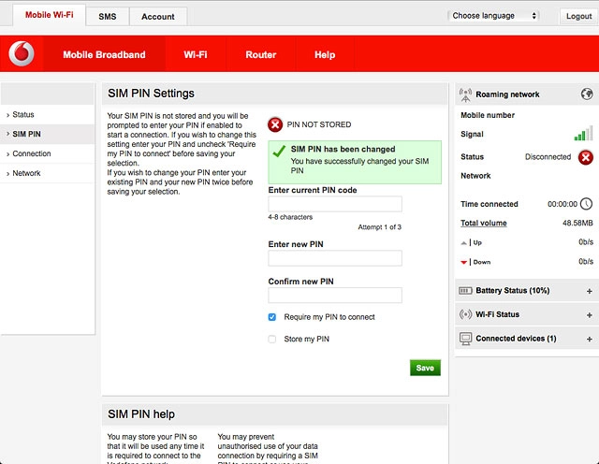Click the Total volume link
599x464 pixels.
click(x=484, y=224)
